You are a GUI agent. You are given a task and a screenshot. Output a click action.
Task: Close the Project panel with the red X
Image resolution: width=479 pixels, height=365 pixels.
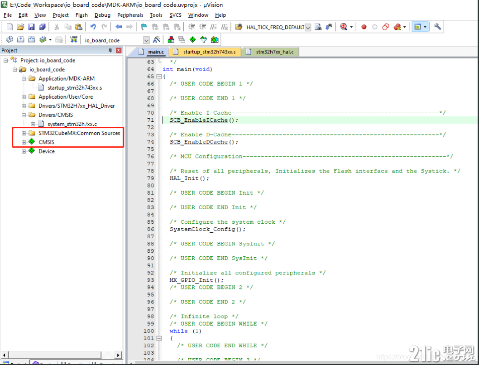[119, 50]
